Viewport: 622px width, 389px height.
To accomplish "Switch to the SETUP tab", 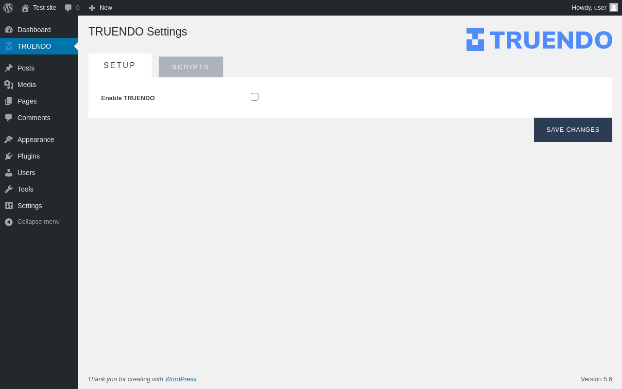I will pos(120,66).
